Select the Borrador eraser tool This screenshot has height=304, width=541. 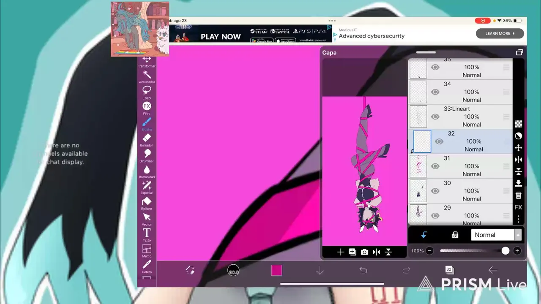tap(147, 140)
